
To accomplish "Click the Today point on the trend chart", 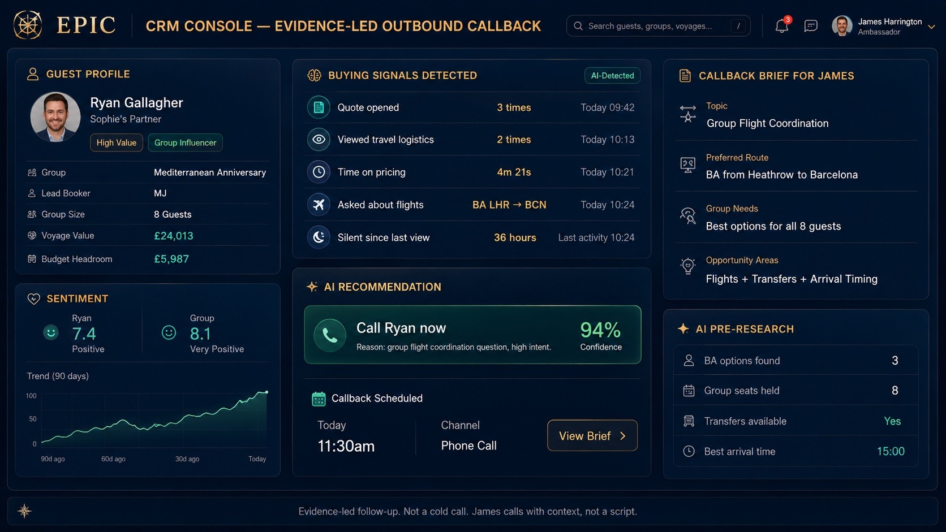I will click(266, 392).
